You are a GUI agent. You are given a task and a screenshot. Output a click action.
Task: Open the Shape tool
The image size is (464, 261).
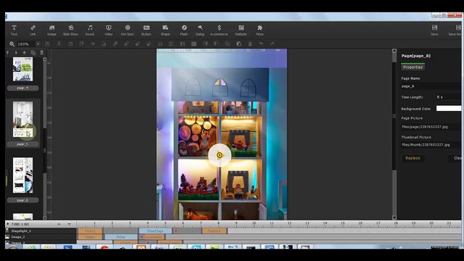[165, 30]
